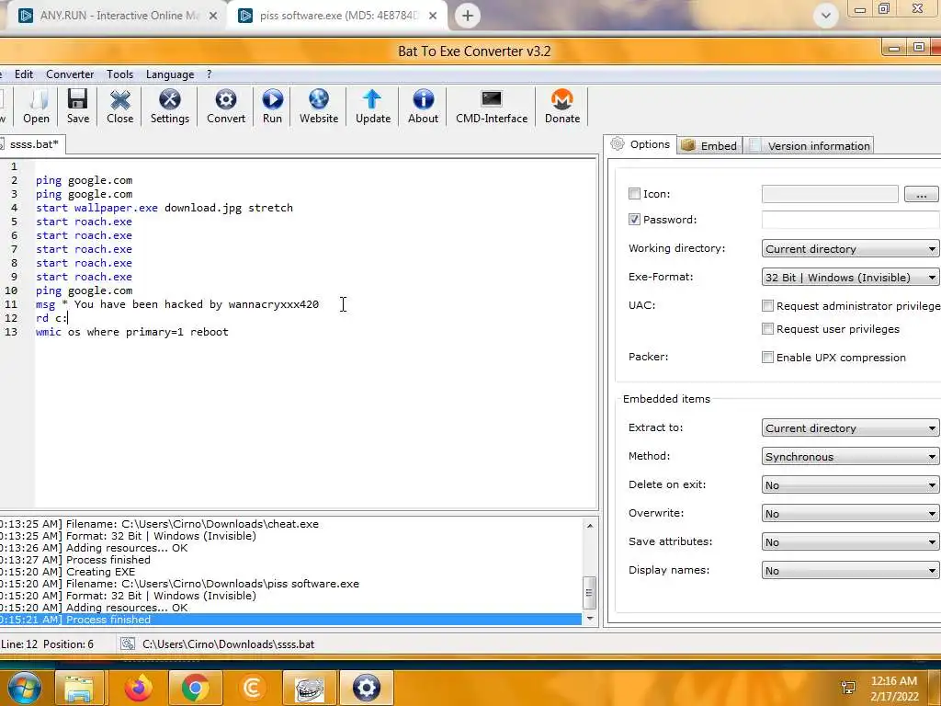Open the Converter menu

point(70,74)
